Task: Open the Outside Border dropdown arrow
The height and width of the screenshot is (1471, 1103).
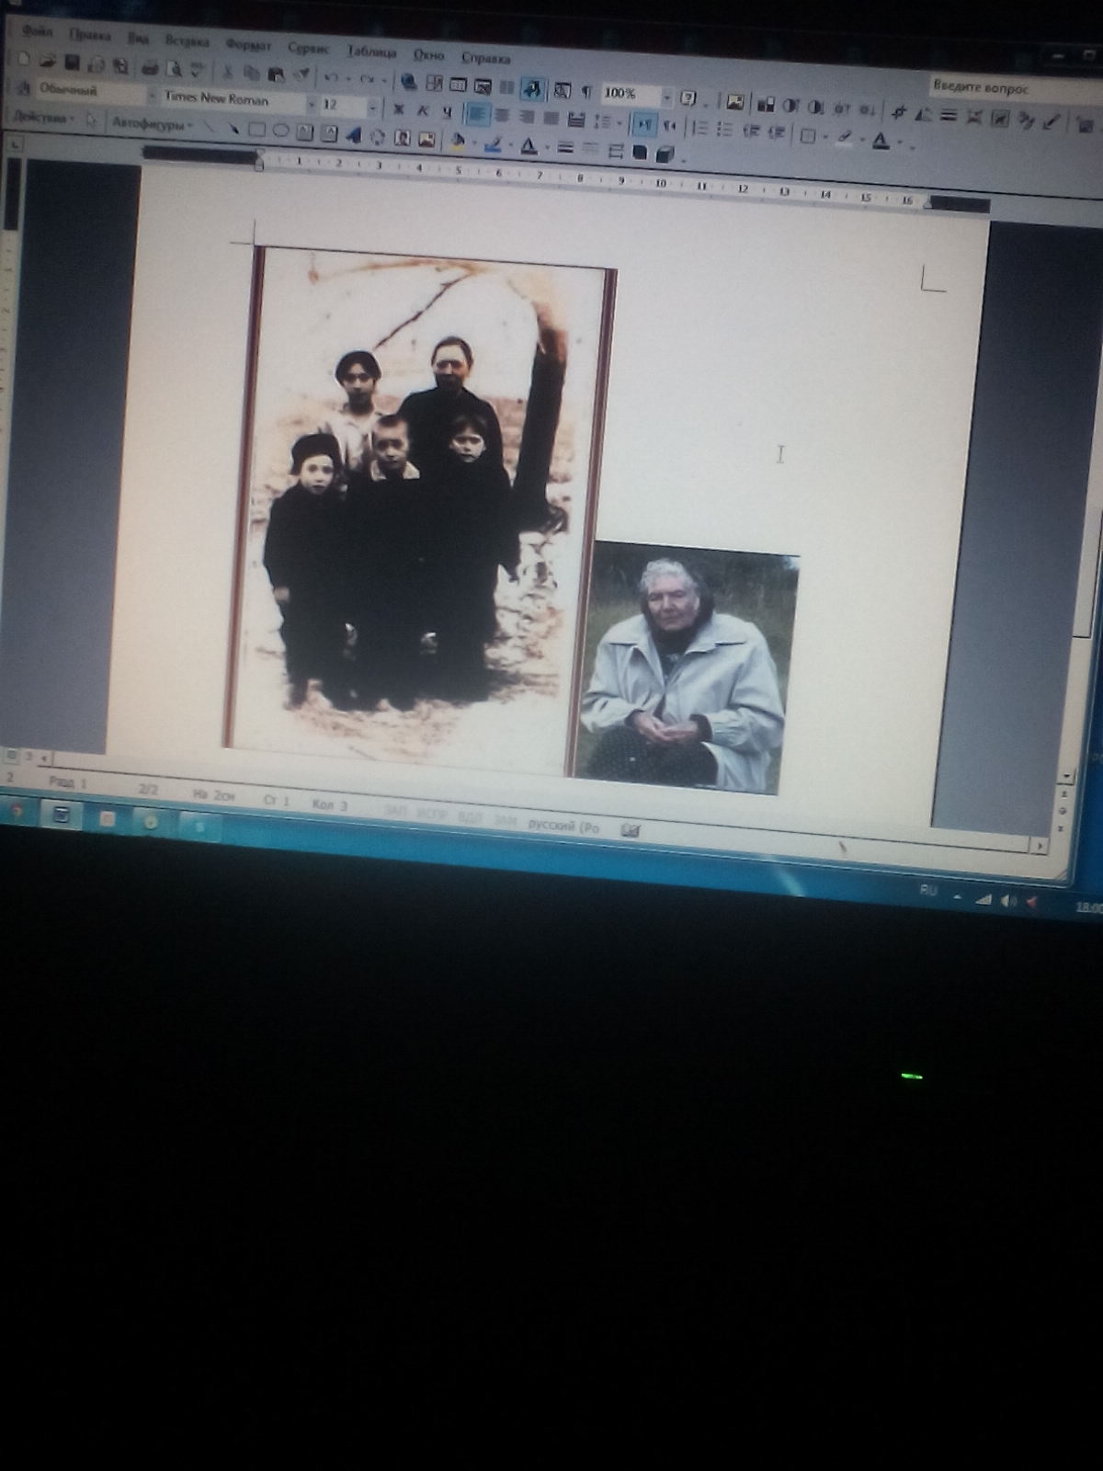Action: pos(824,136)
